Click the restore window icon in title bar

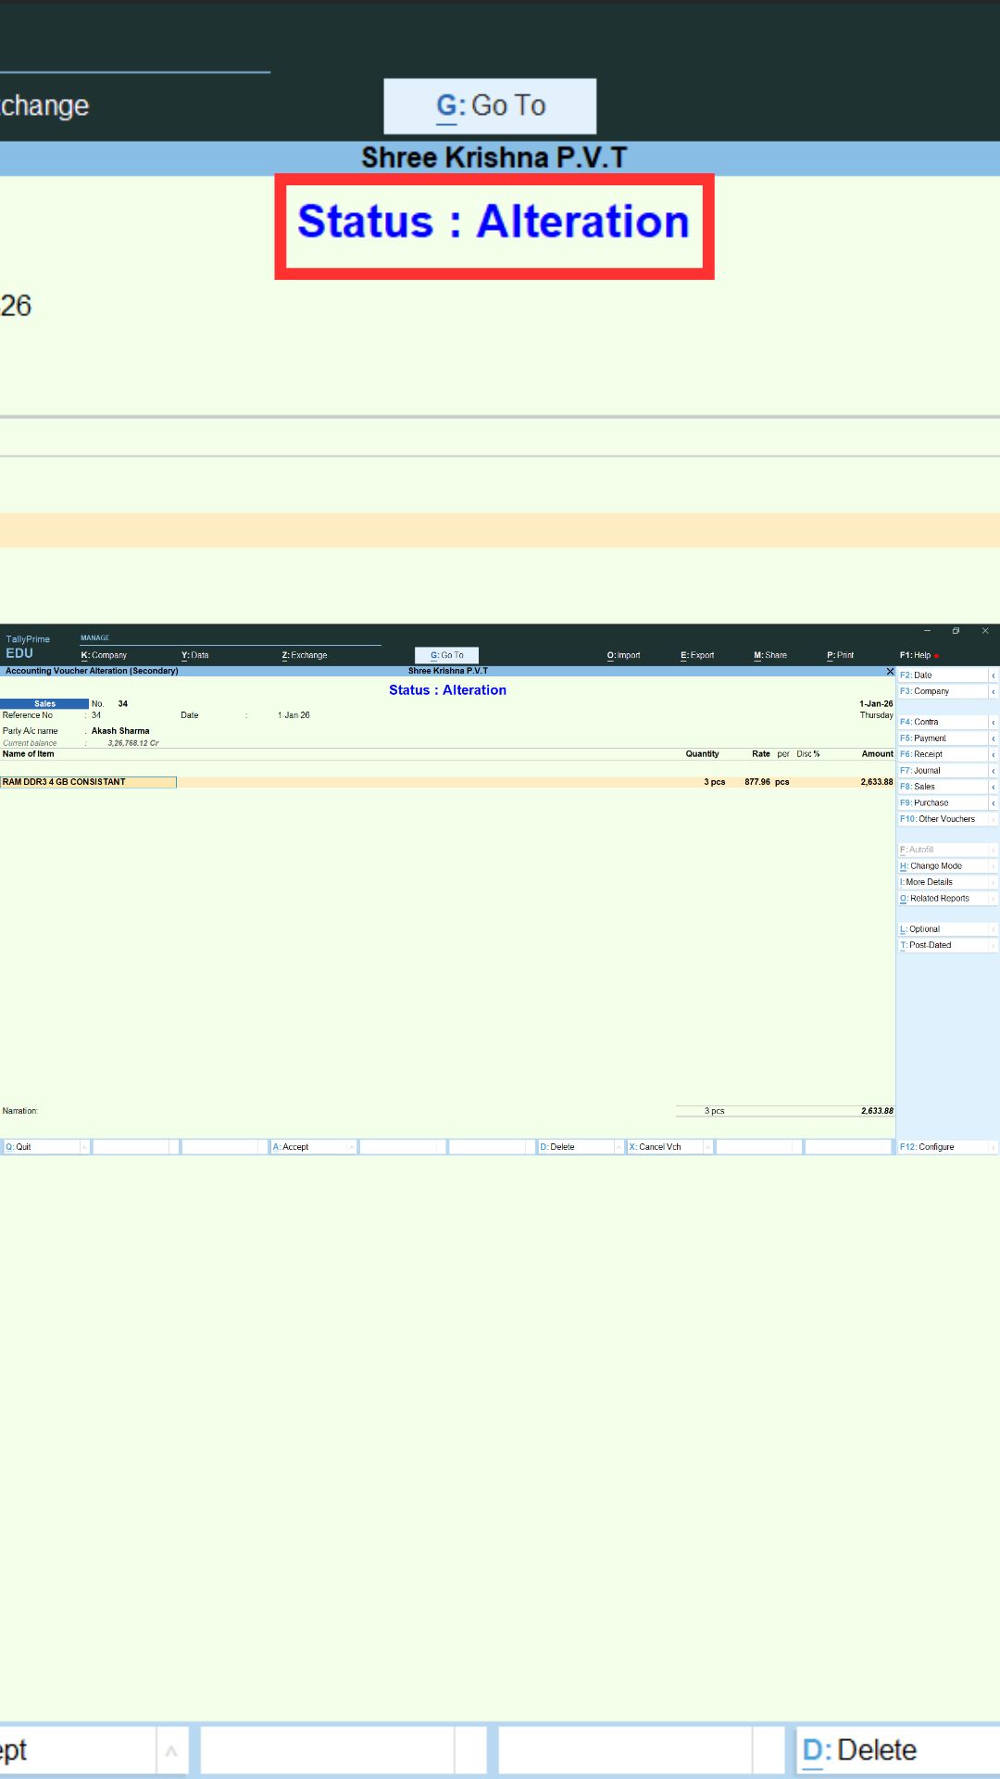click(x=956, y=631)
